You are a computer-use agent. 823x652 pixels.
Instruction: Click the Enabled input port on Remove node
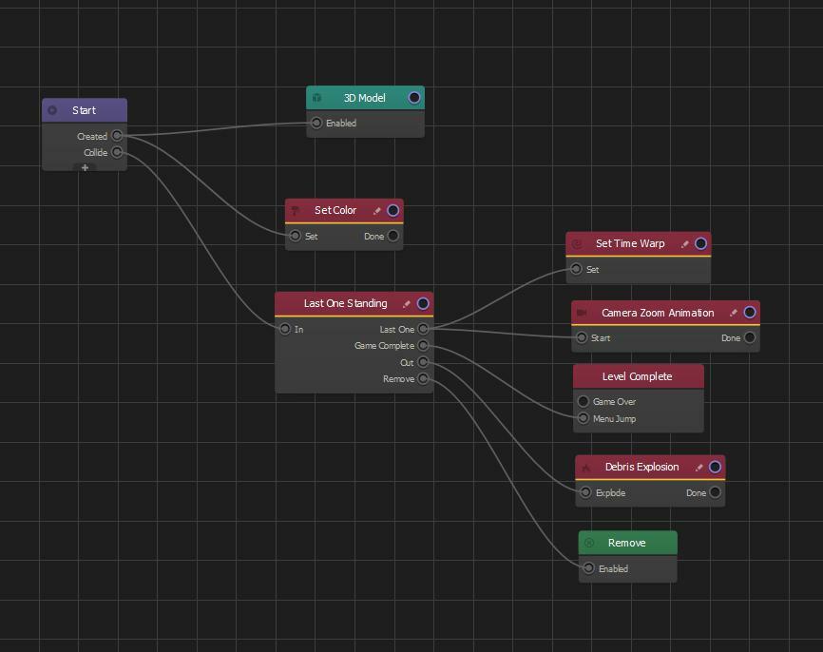click(589, 568)
